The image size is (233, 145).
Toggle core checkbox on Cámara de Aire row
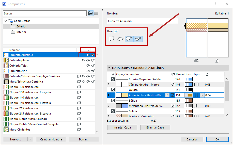click(x=173, y=85)
